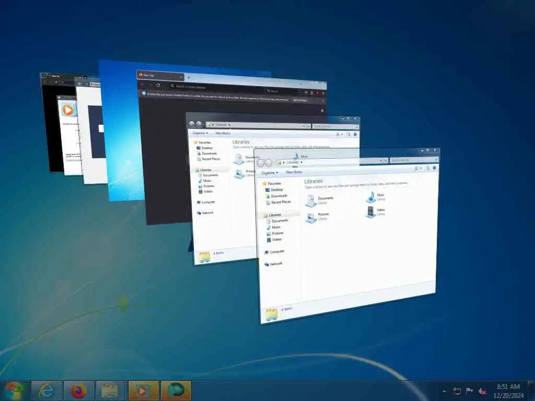Select Documents under Libraries in front window's tree
The width and height of the screenshot is (535, 401).
click(x=277, y=221)
